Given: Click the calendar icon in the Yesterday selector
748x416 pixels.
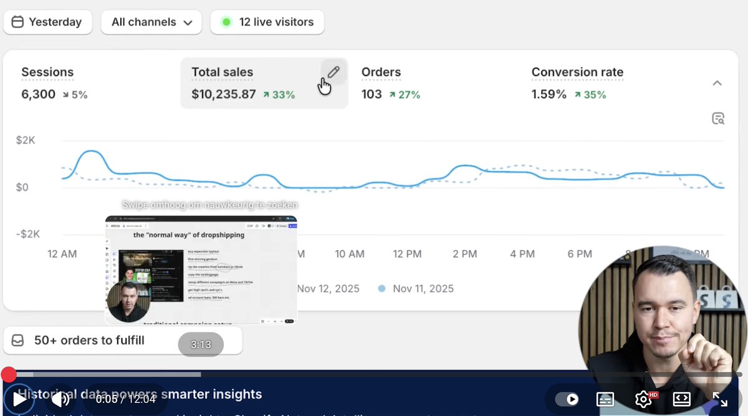Looking at the screenshot, I should 17,22.
